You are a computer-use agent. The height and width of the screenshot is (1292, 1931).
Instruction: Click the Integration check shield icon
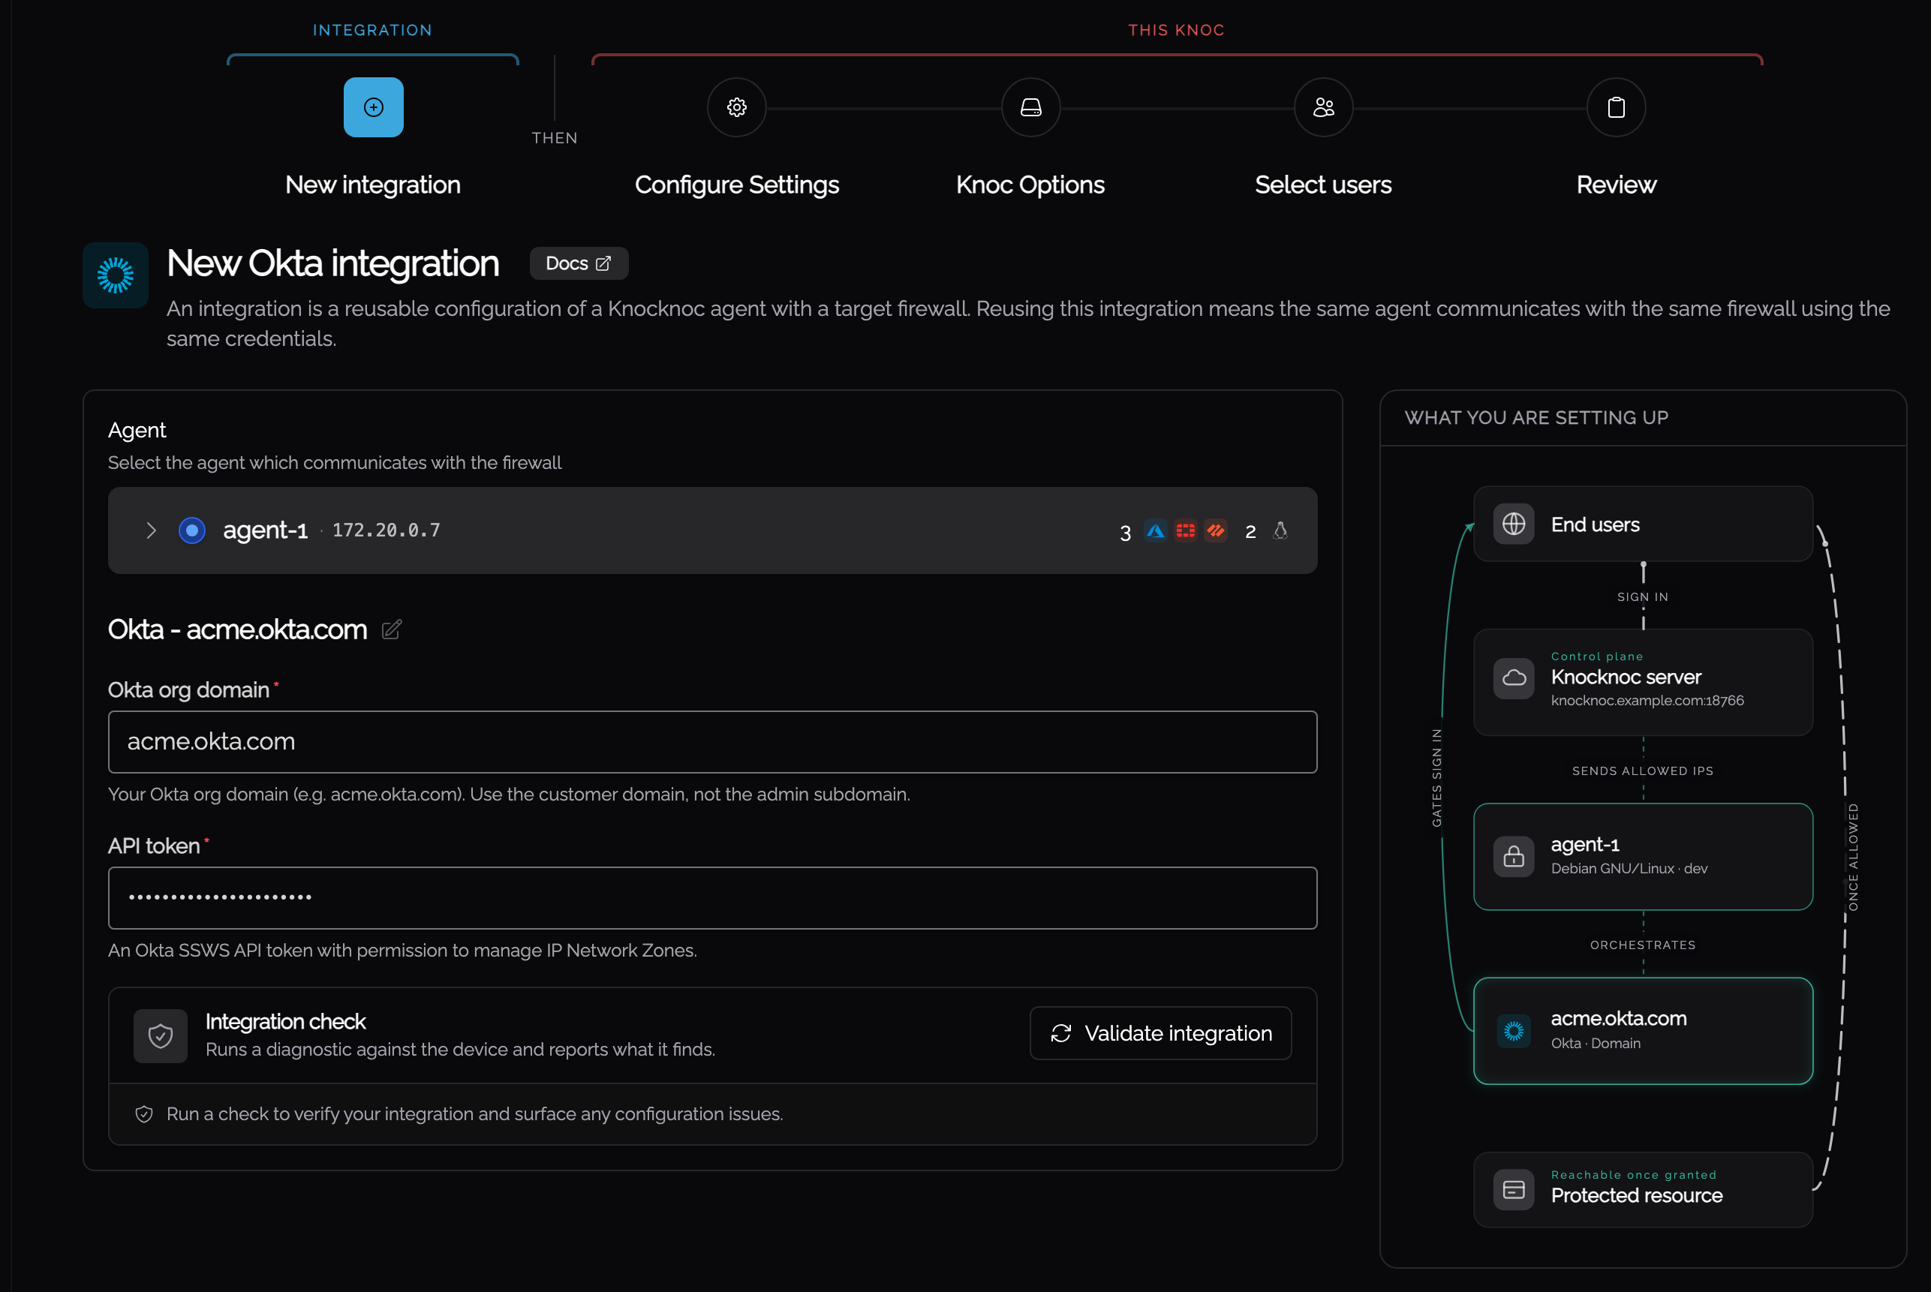(161, 1035)
